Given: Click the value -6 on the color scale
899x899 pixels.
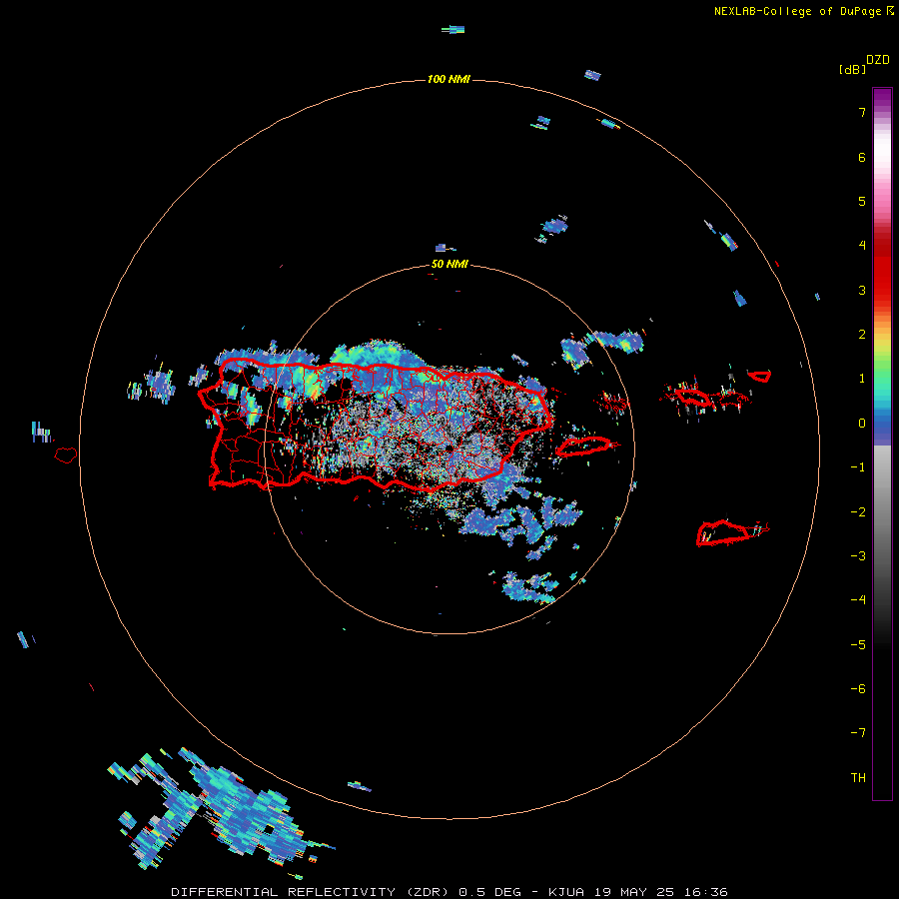Looking at the screenshot, I should tap(858, 689).
